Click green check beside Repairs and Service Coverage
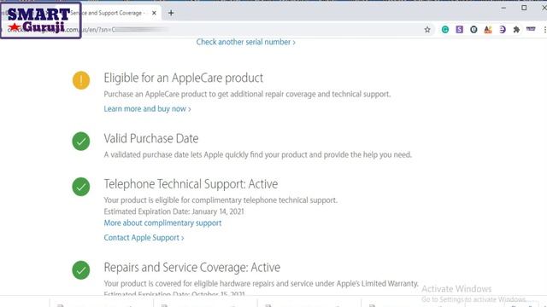The image size is (547, 307). [x=81, y=270]
